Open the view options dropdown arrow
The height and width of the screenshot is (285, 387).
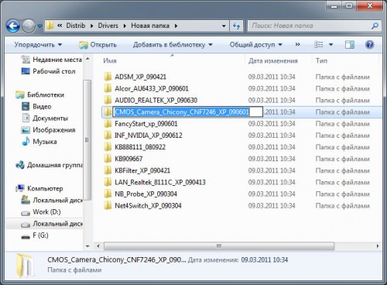pyautogui.click(x=330, y=45)
